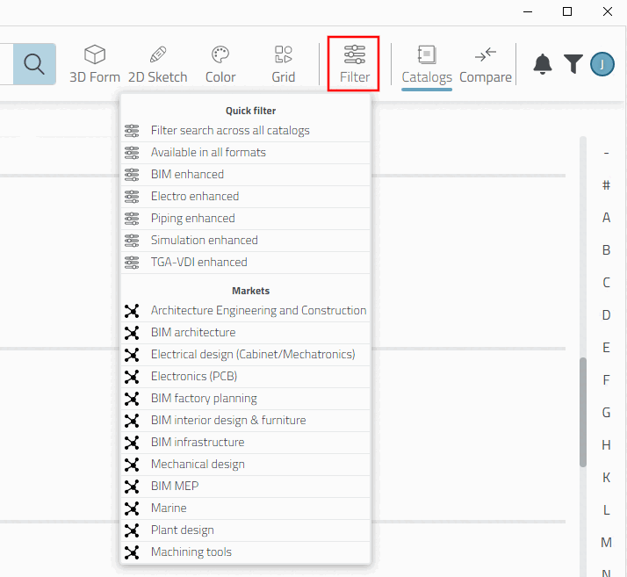Choose TGA-VDI enhanced quick filter
Viewport: 627px width, 577px height.
coord(246,263)
